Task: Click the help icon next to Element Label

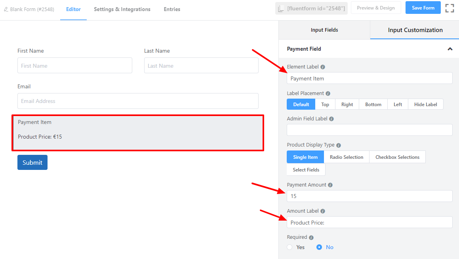Action: 323,67
